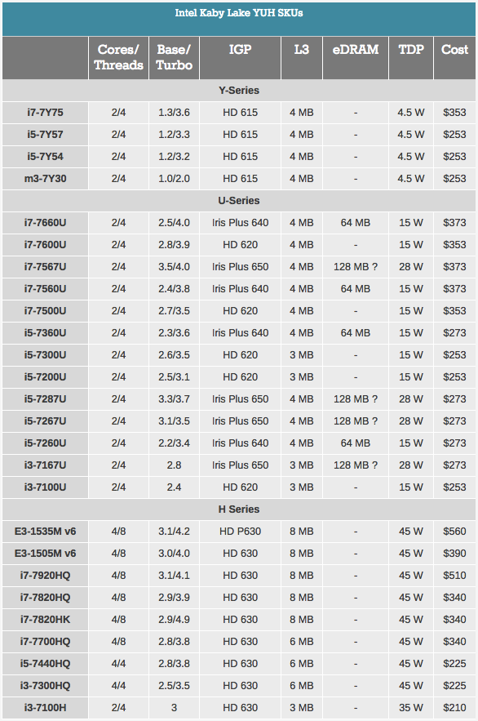Select the i7-7820HK processor name

[x=45, y=620]
